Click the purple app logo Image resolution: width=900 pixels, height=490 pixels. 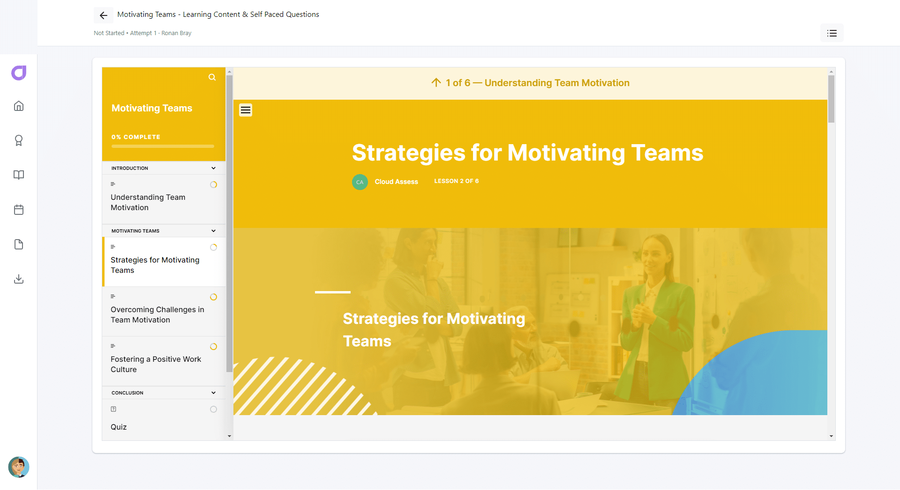coord(19,73)
